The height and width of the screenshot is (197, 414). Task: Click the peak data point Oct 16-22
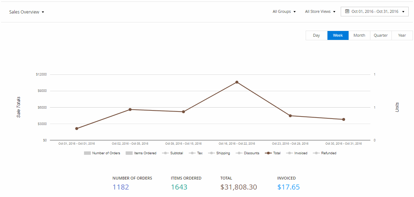pyautogui.click(x=237, y=82)
